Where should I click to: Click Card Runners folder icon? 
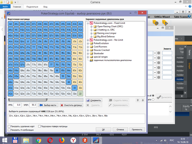pos(91,47)
